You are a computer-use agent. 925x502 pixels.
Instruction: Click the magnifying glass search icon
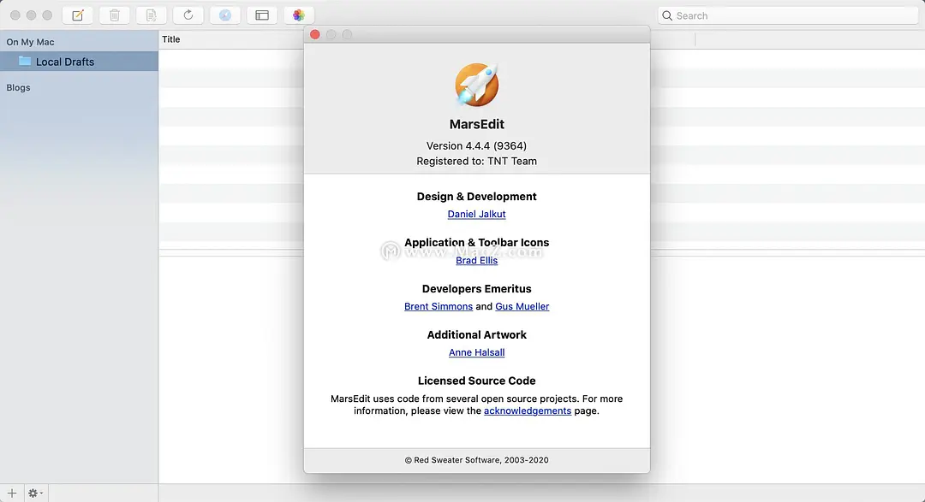[x=667, y=16]
